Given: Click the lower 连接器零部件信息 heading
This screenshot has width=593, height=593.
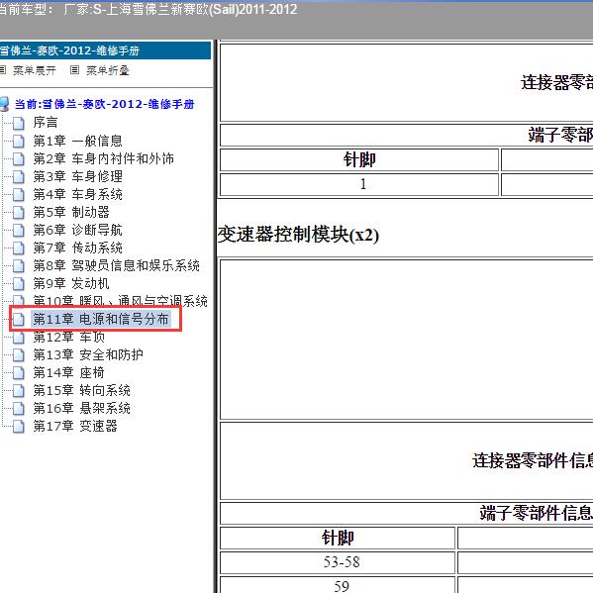Looking at the screenshot, I should [533, 460].
